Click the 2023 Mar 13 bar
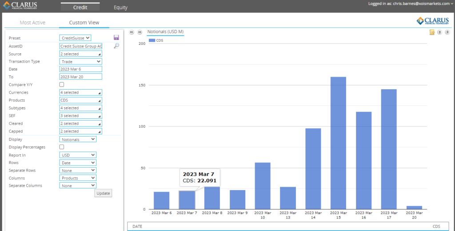 click(288, 198)
